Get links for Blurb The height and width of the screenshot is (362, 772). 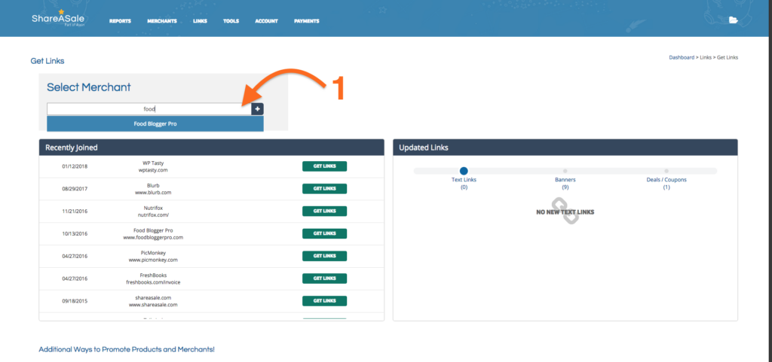click(324, 189)
